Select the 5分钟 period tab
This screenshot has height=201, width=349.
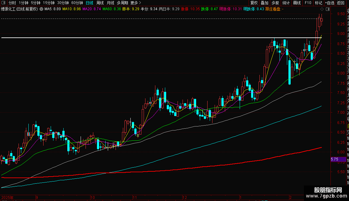coord(36,3)
